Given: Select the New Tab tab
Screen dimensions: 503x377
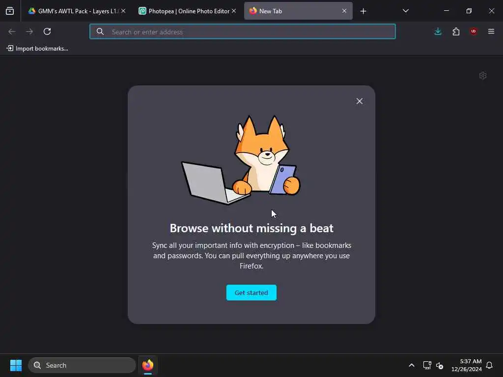Looking at the screenshot, I should tap(298, 11).
